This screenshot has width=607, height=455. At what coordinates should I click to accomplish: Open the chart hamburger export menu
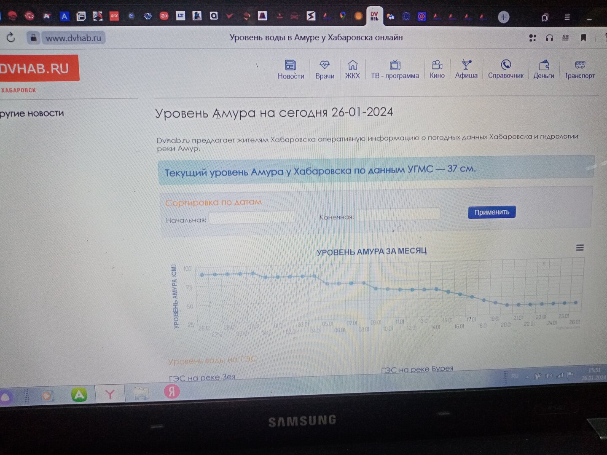[x=580, y=248]
